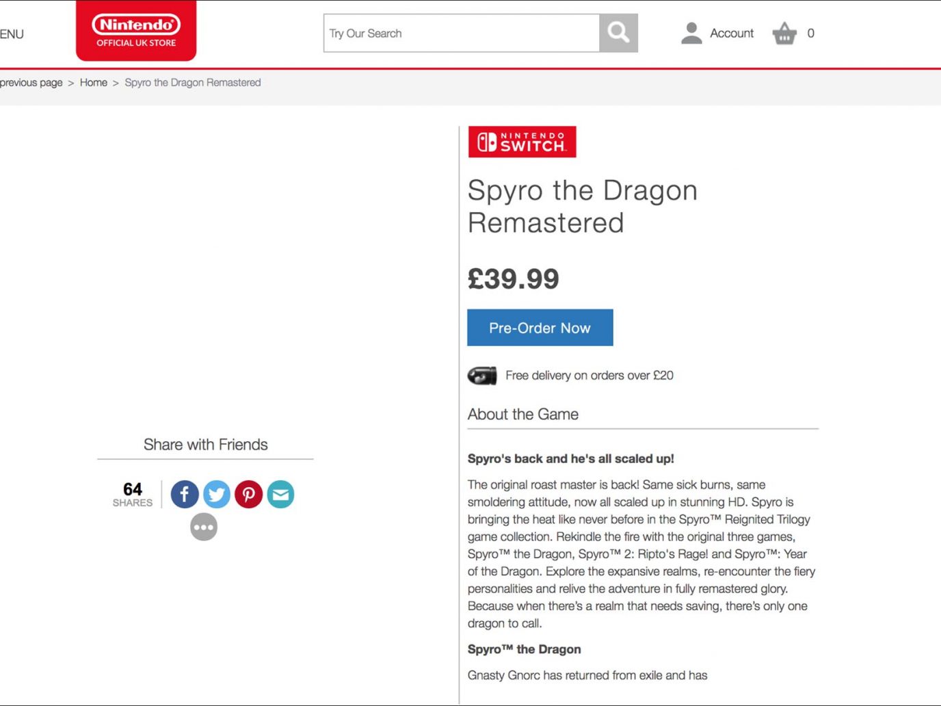This screenshot has width=941, height=706.
Task: Click the magnifying glass search button
Action: [618, 33]
